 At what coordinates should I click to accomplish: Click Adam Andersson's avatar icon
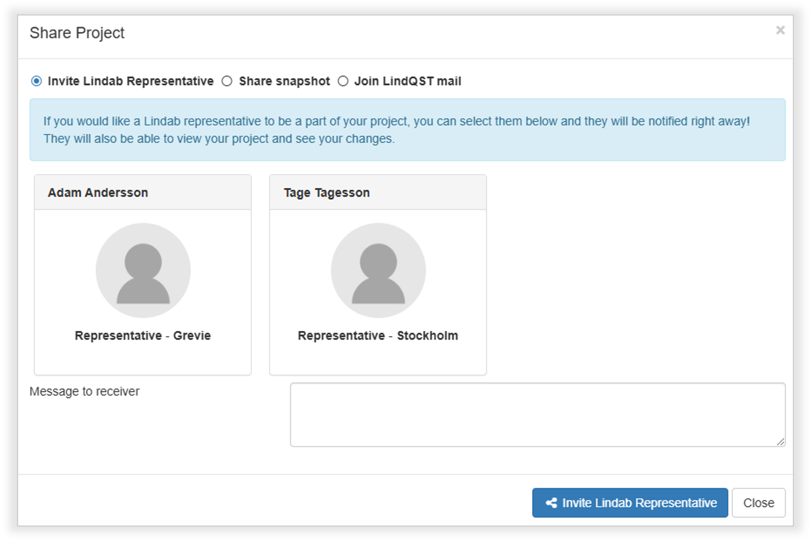[x=143, y=270]
